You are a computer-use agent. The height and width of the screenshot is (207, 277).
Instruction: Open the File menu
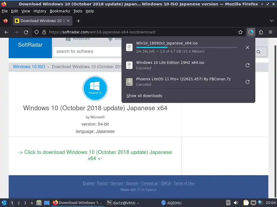click(5, 11)
